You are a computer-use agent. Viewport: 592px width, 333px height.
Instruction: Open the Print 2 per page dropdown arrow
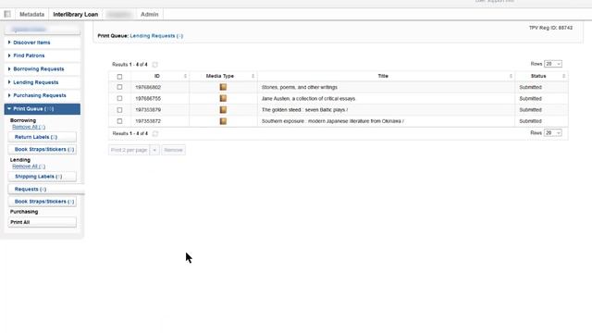point(154,150)
